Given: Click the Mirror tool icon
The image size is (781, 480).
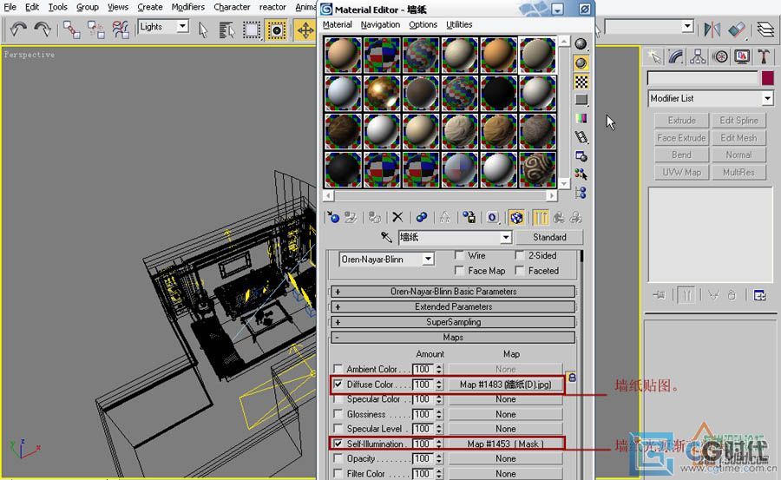Looking at the screenshot, I should click(x=712, y=30).
